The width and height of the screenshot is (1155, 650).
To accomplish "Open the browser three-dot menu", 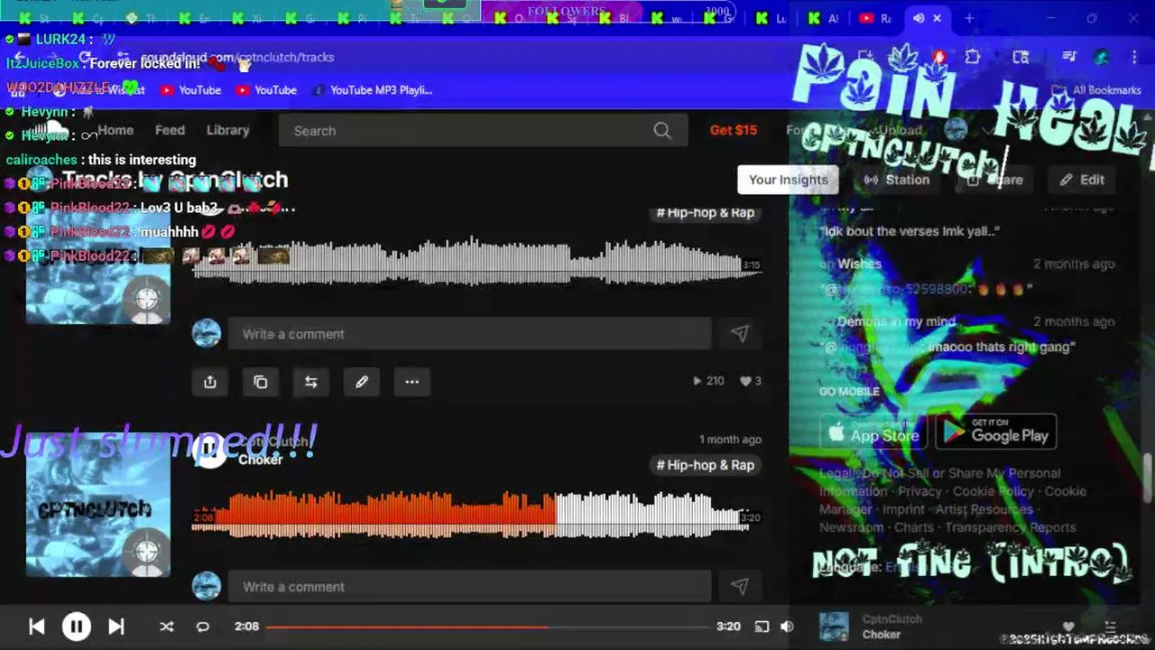I will click(1134, 57).
